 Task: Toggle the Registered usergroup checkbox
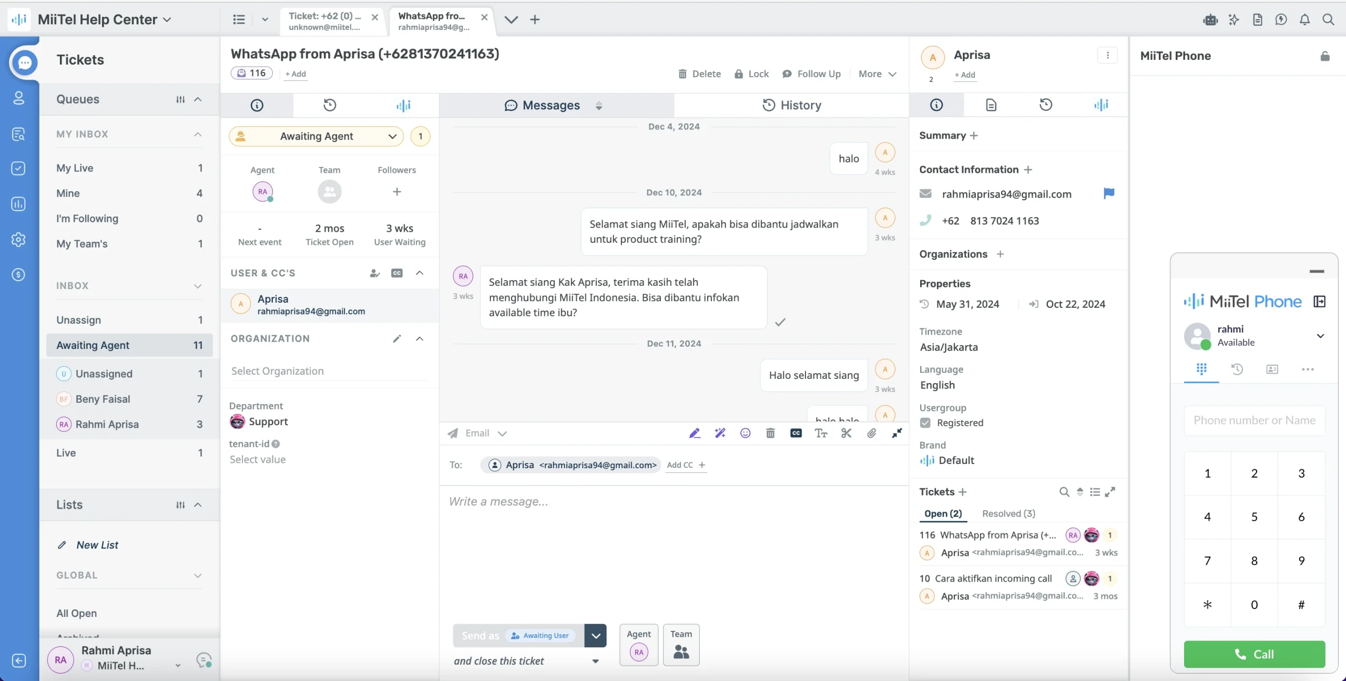pyautogui.click(x=925, y=422)
